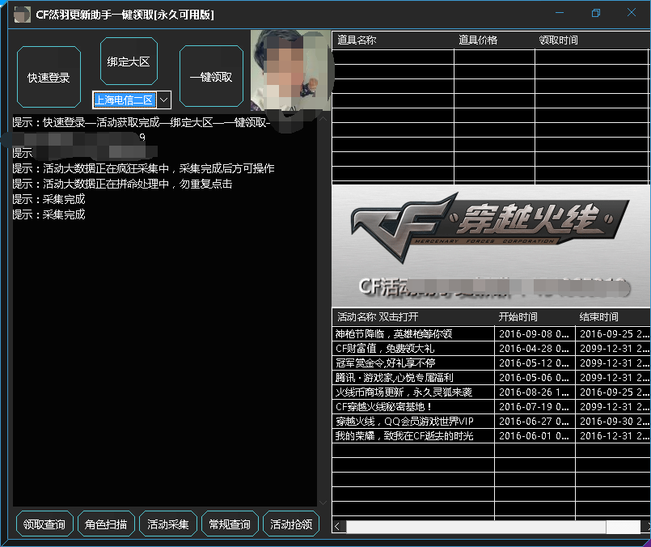This screenshot has height=547, width=651.
Task: Select the 上海电信二区 combo box field
Action: click(x=125, y=100)
